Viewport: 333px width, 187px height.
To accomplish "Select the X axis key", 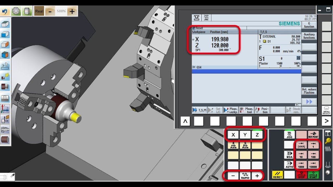I will [233, 135].
